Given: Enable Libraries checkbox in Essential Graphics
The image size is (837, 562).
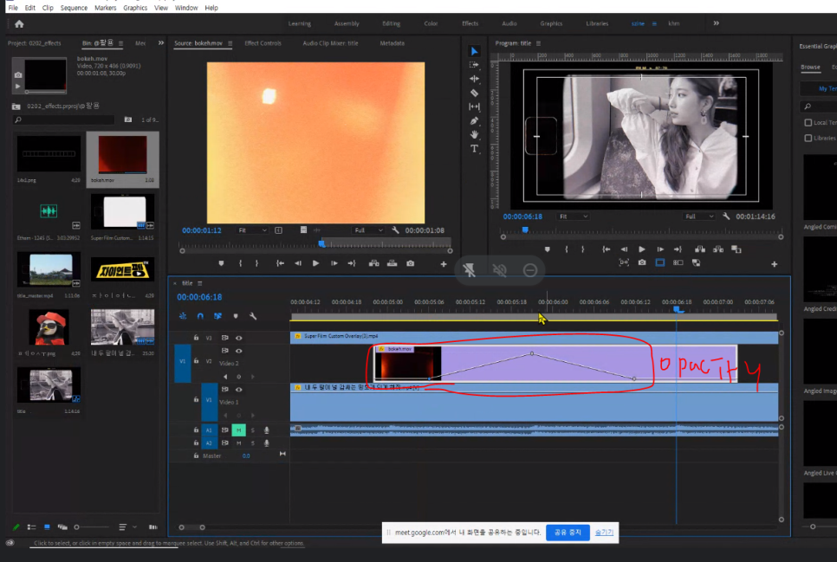Looking at the screenshot, I should point(808,139).
